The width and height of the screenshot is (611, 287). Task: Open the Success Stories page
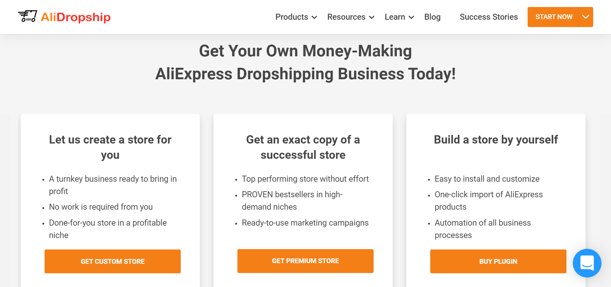488,17
